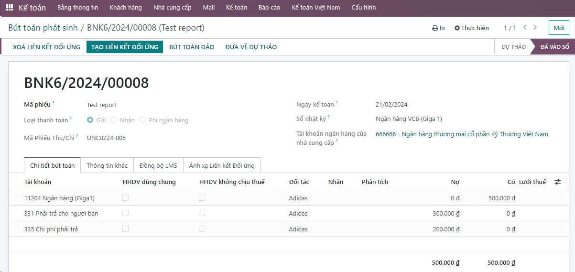Click Test report Mã phiếu value

coord(101,105)
